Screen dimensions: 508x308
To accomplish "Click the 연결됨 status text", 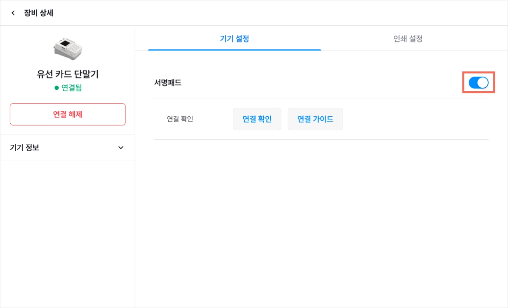I will coord(71,88).
